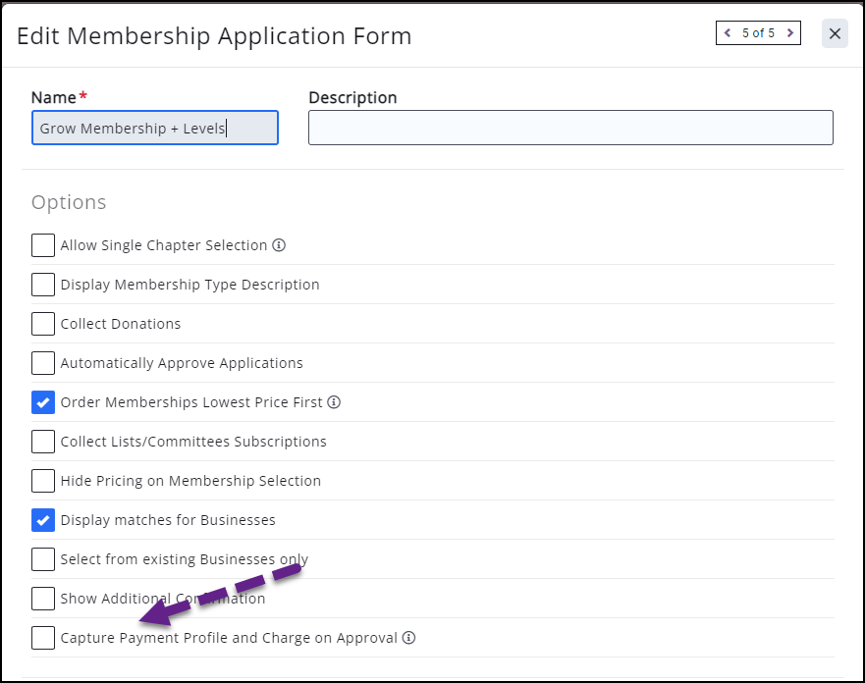The width and height of the screenshot is (865, 683).
Task: Click info icon next to Capture Payment Profile
Action: tap(409, 638)
